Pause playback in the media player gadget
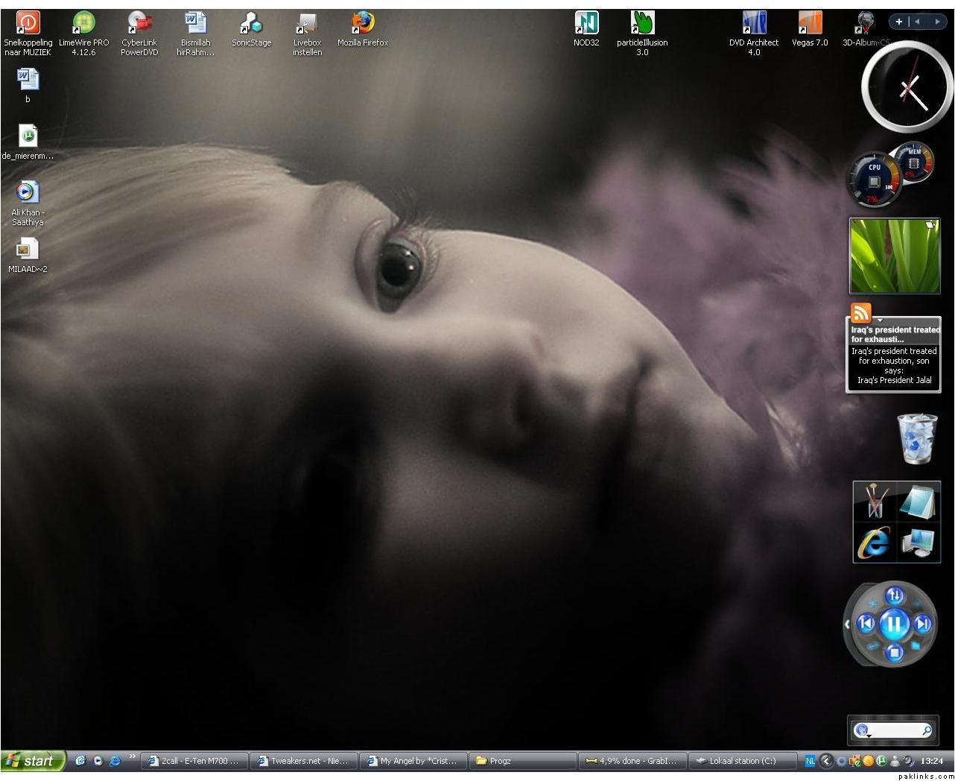The image size is (955, 781). [x=894, y=624]
